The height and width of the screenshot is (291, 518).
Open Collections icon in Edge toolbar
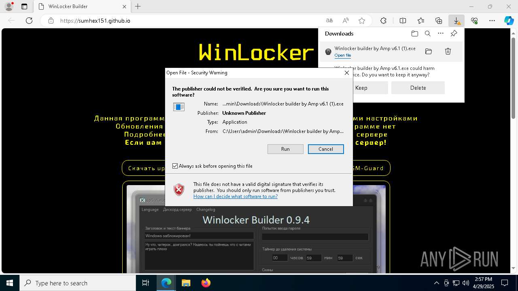coord(439,21)
